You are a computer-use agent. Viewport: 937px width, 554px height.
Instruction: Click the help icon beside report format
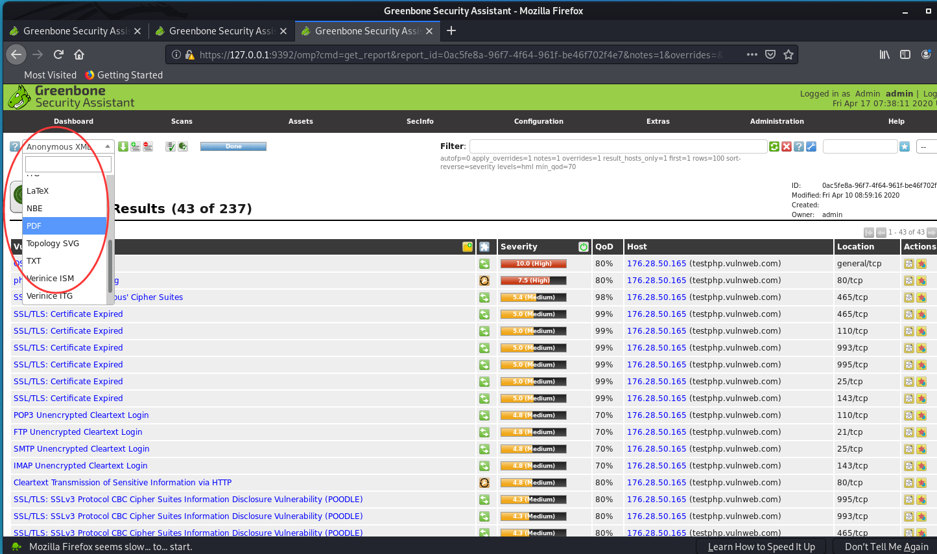[15, 147]
